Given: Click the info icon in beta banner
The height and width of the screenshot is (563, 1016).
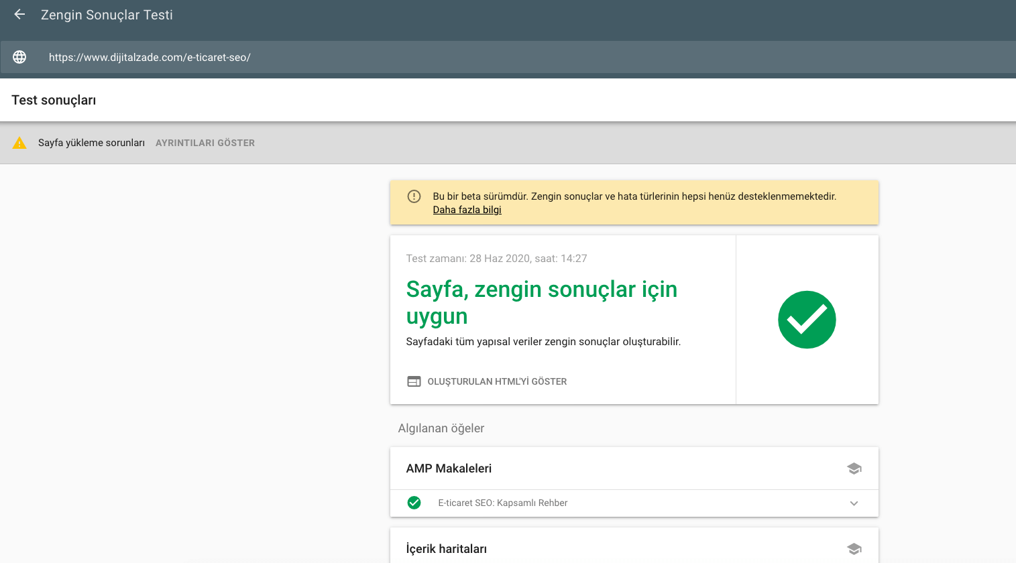Looking at the screenshot, I should coord(414,196).
